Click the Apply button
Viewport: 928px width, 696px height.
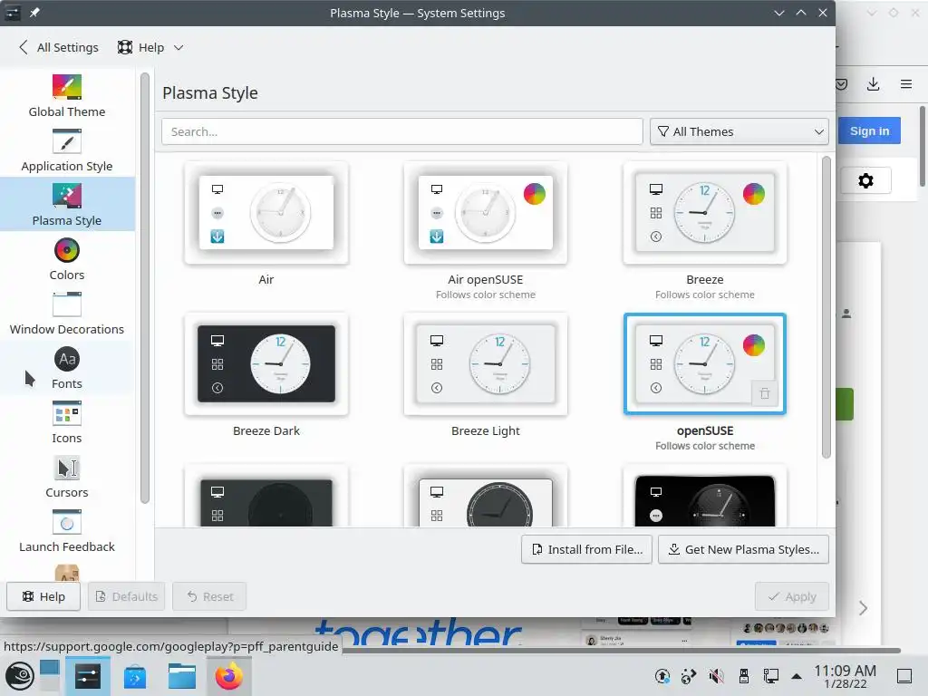pyautogui.click(x=792, y=596)
